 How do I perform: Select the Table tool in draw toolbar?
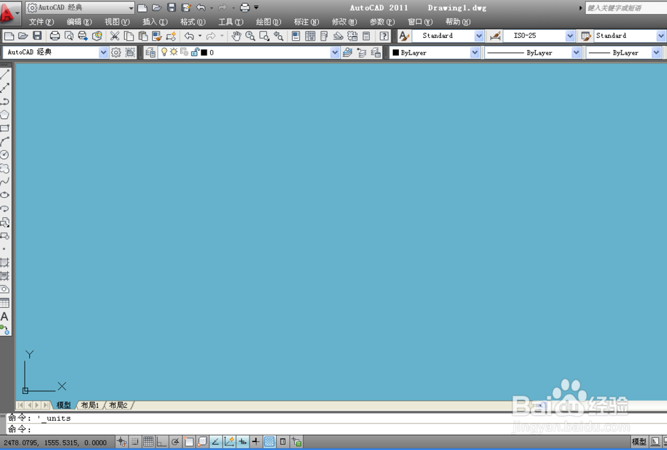5,303
